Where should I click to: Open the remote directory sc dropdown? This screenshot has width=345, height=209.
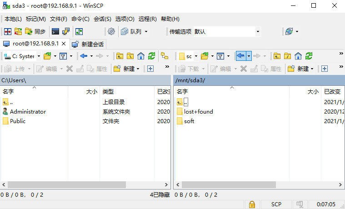pyautogui.click(x=188, y=56)
